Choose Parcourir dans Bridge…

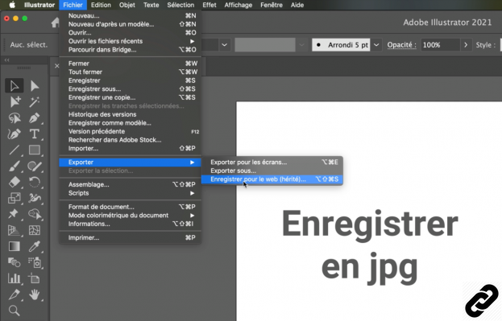click(x=131, y=50)
